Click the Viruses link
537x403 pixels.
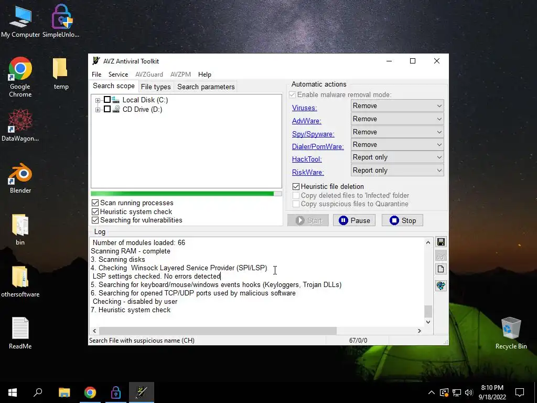click(305, 108)
